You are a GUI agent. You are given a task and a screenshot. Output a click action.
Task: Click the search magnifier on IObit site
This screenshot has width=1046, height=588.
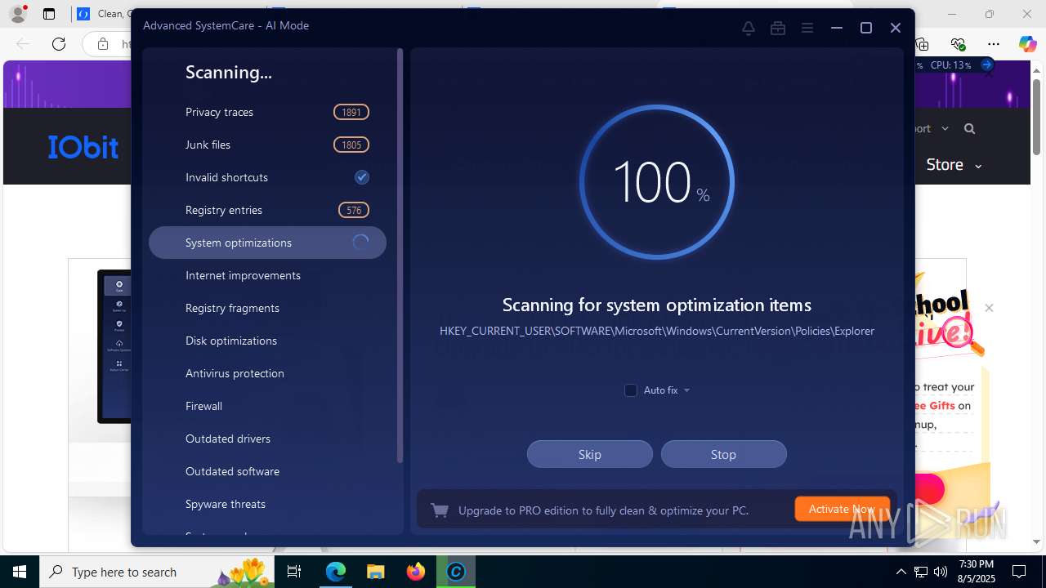pyautogui.click(x=969, y=128)
